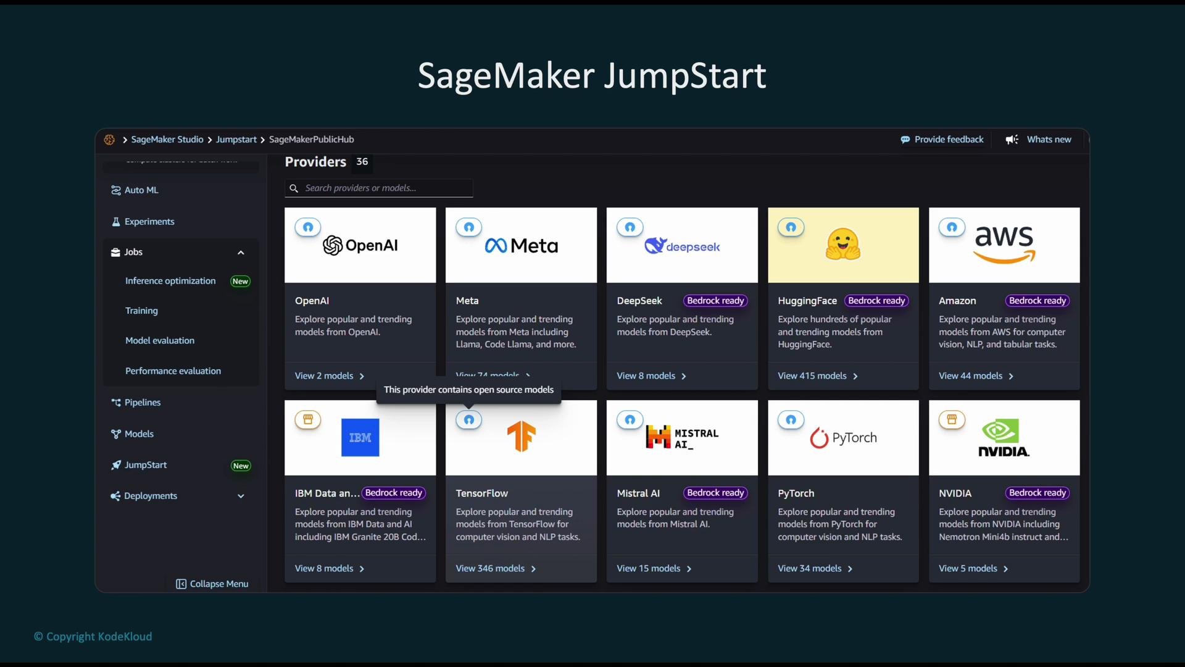Open Performance evaluation in sidebar
Screen dimensions: 1185x667
click(173, 371)
